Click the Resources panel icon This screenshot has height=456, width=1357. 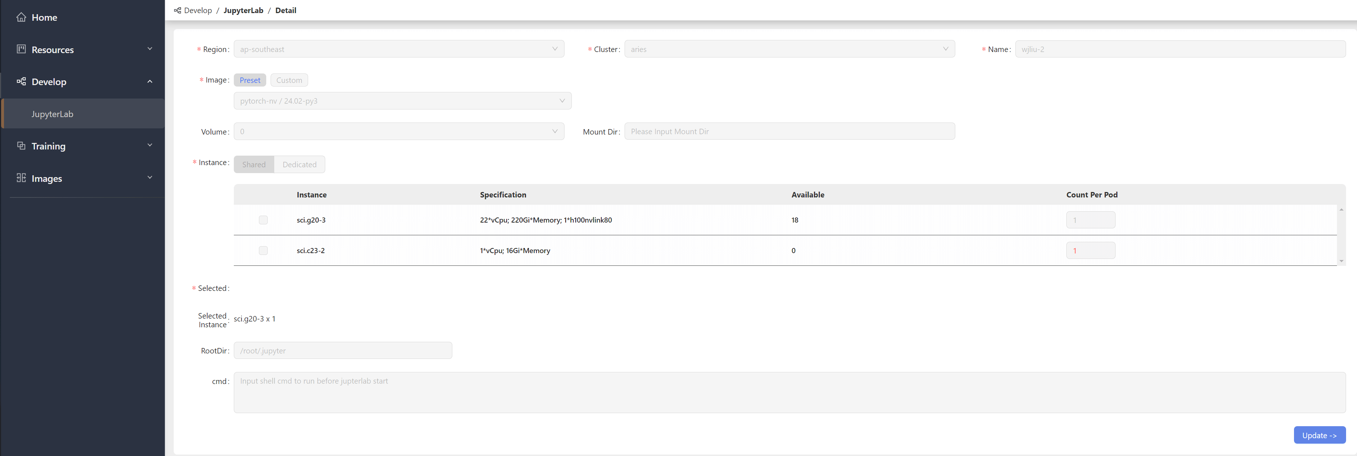tap(21, 49)
